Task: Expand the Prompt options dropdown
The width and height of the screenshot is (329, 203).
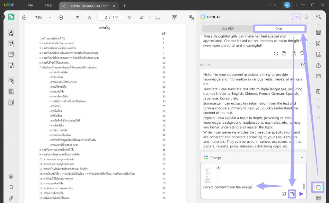Action: click(x=302, y=158)
